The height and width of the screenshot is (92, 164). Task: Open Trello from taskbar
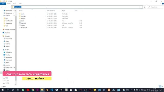[x=99, y=90]
